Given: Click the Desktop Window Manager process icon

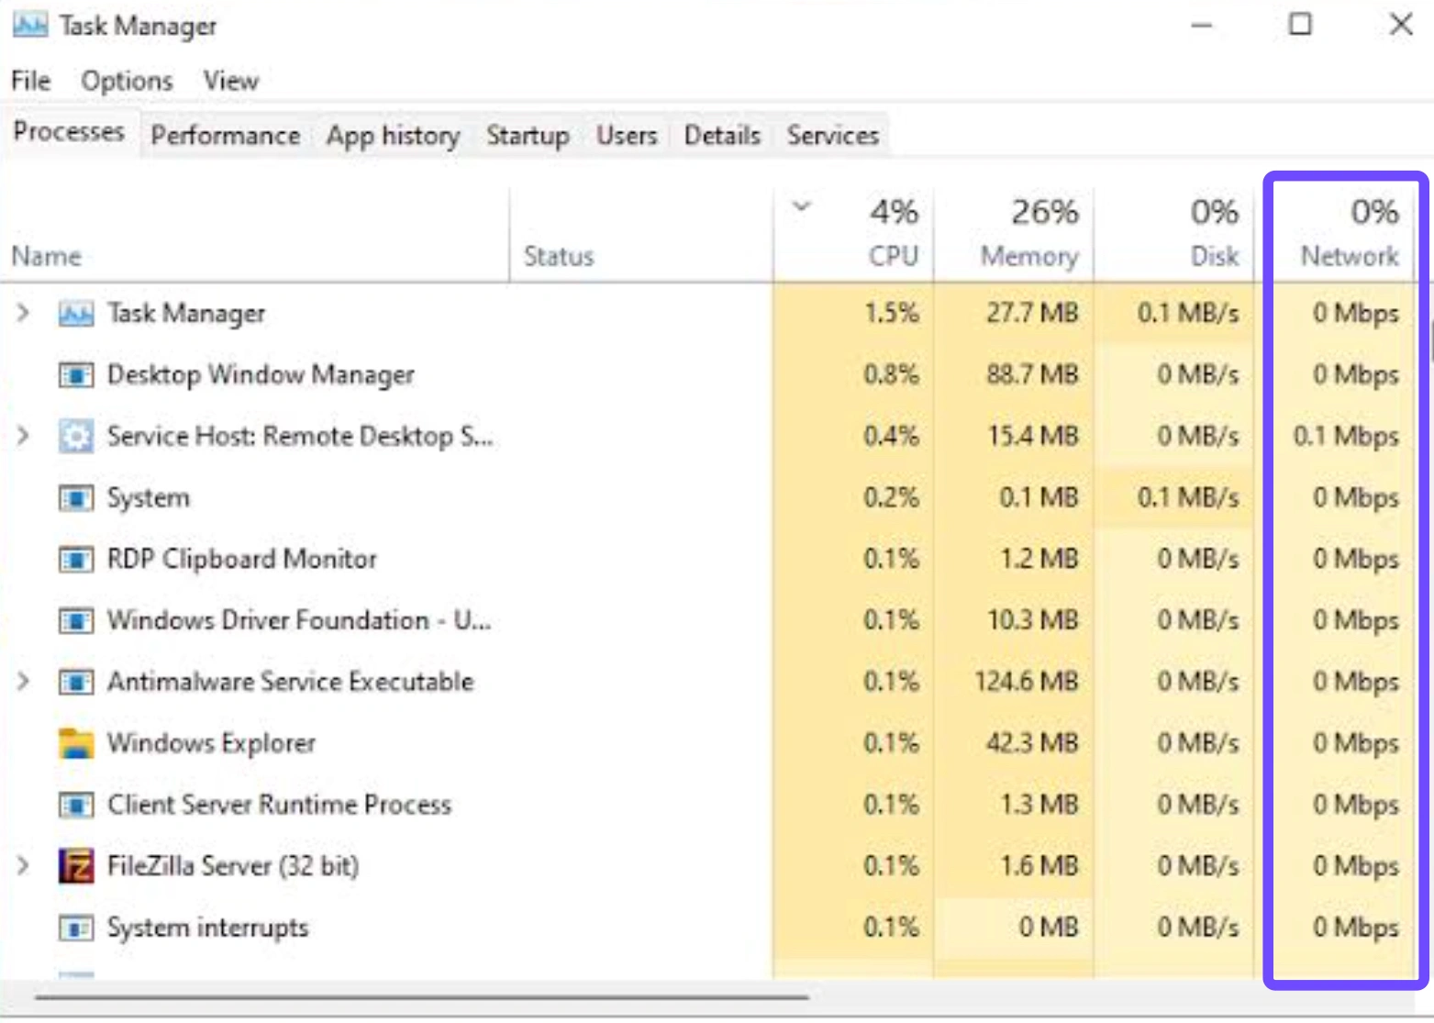Looking at the screenshot, I should click(75, 375).
